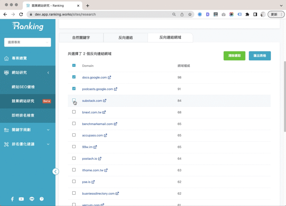Check the busniessdirectory.com checkbox
The width and height of the screenshot is (286, 206).
[x=74, y=193]
